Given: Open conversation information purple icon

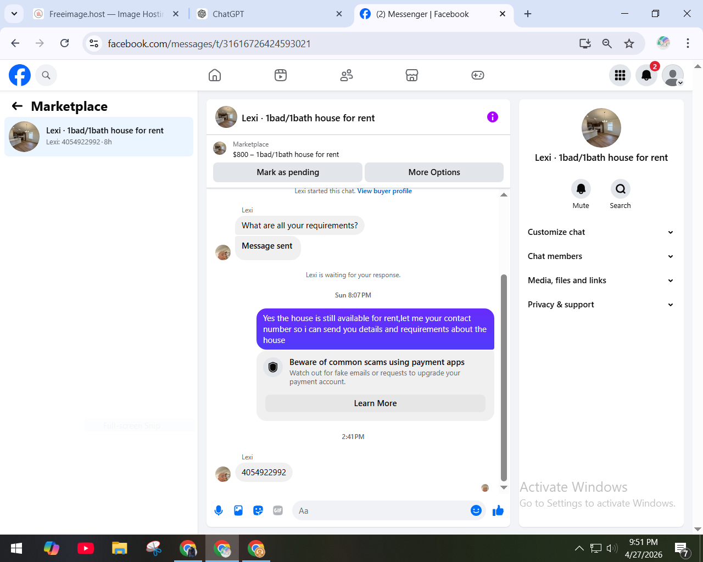Looking at the screenshot, I should click(x=493, y=117).
